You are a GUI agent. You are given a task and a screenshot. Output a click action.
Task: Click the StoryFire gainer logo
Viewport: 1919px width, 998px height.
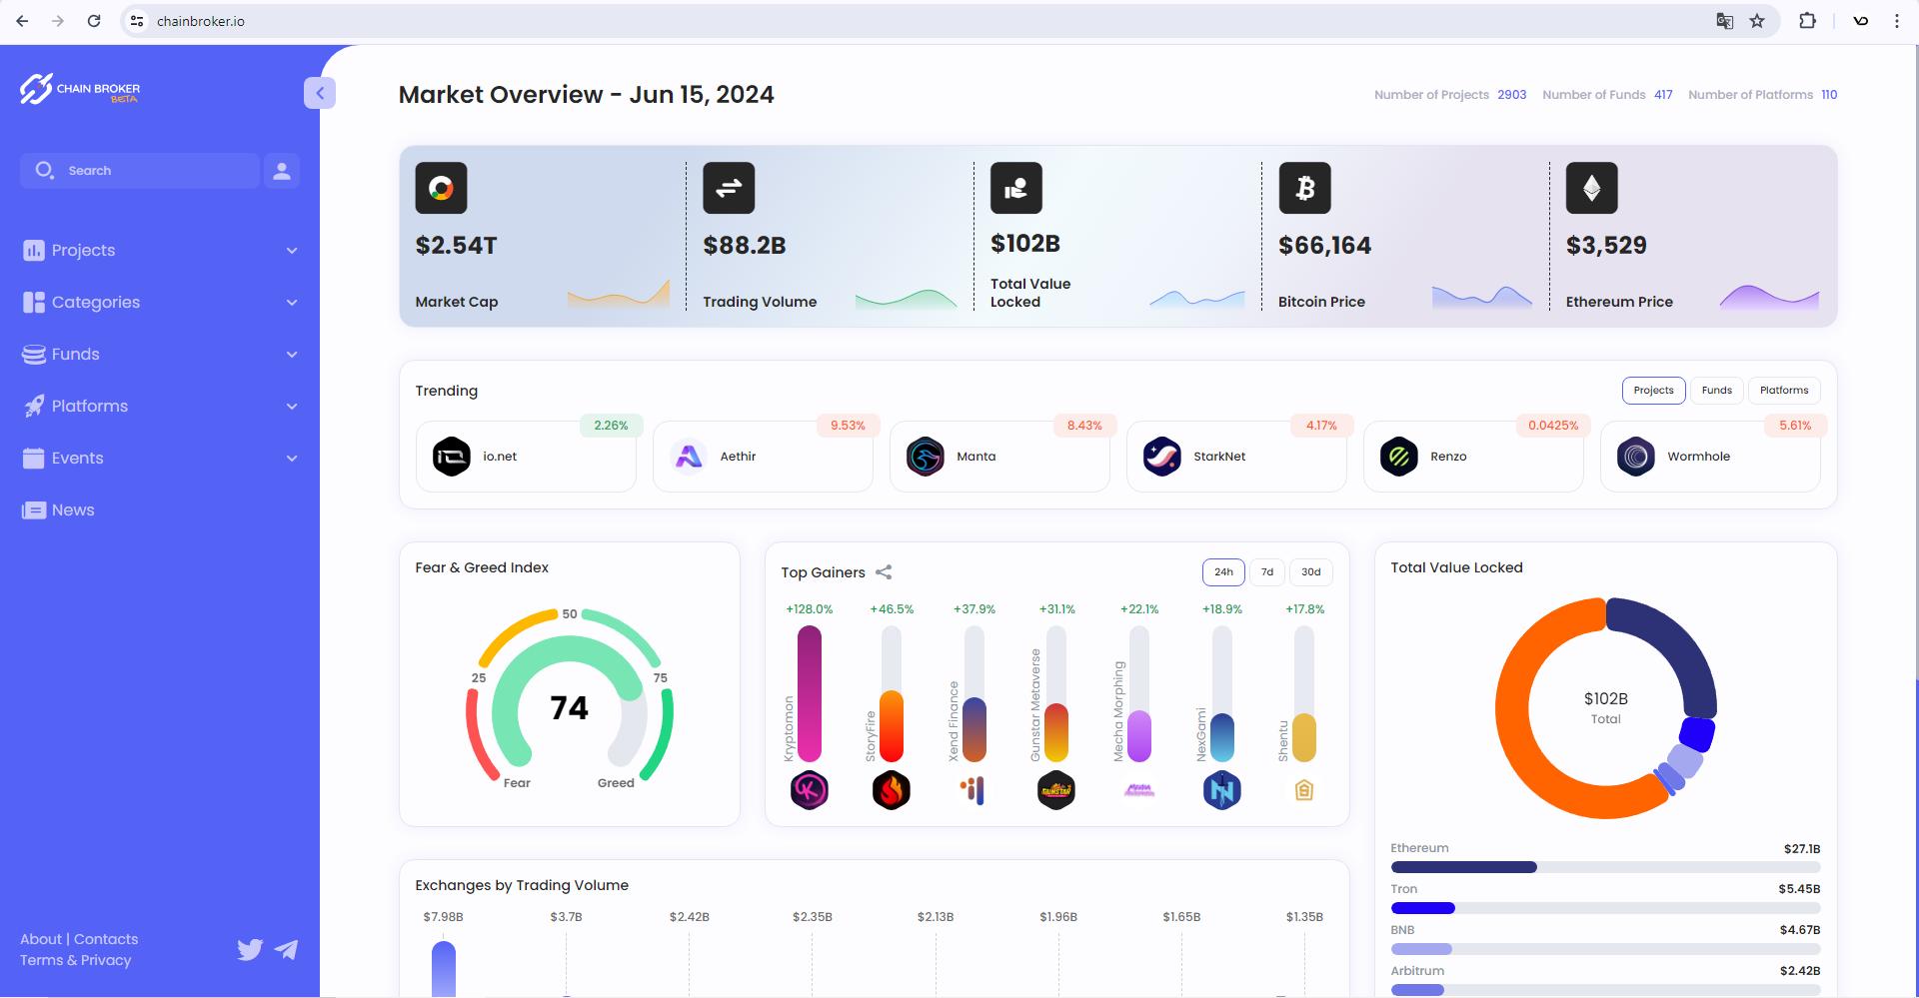click(892, 790)
